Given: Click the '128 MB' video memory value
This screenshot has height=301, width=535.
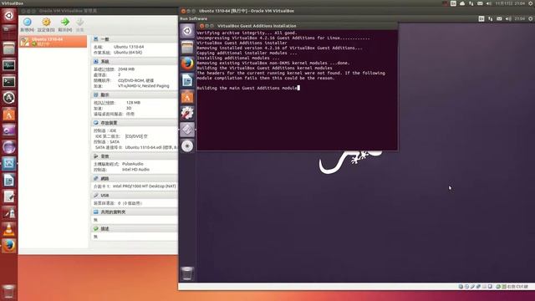Looking at the screenshot, I should click(134, 103).
